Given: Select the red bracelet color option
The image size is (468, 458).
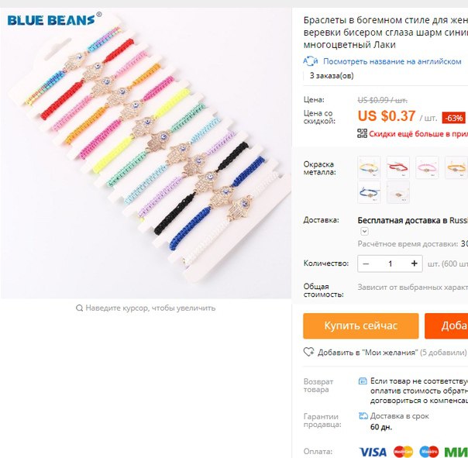Looking at the screenshot, I should [x=397, y=167].
